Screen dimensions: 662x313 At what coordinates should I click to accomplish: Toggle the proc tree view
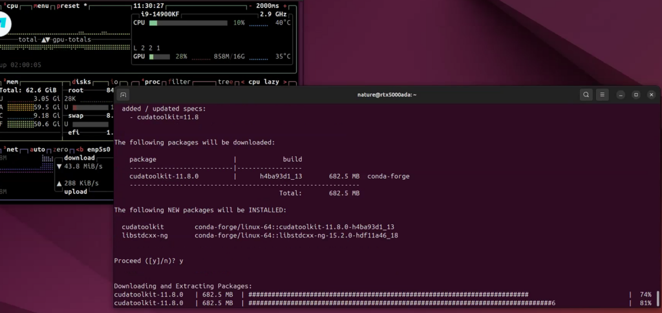coord(225,82)
